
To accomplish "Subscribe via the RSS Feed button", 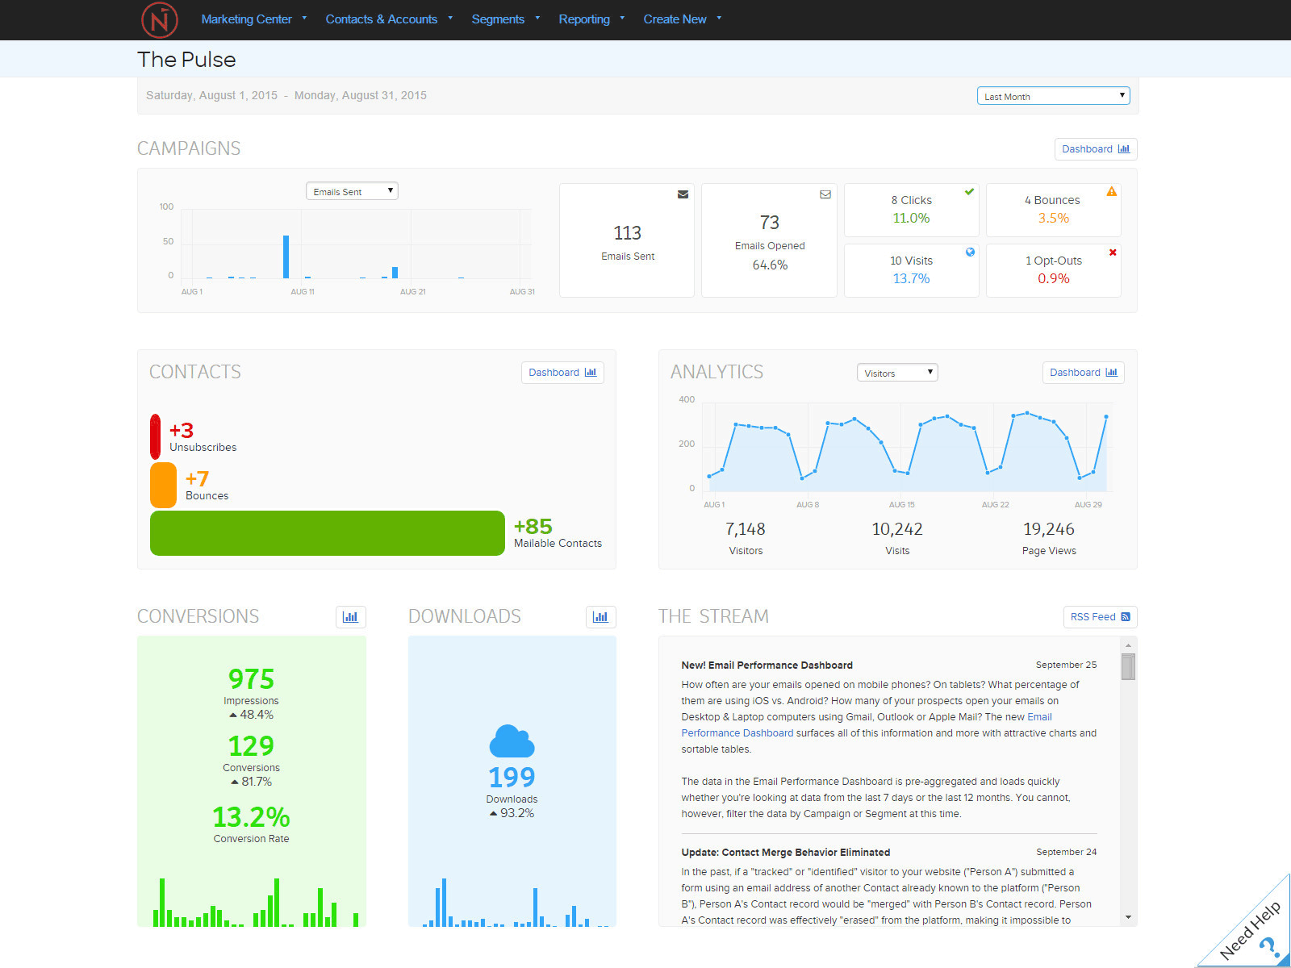I will point(1100,617).
